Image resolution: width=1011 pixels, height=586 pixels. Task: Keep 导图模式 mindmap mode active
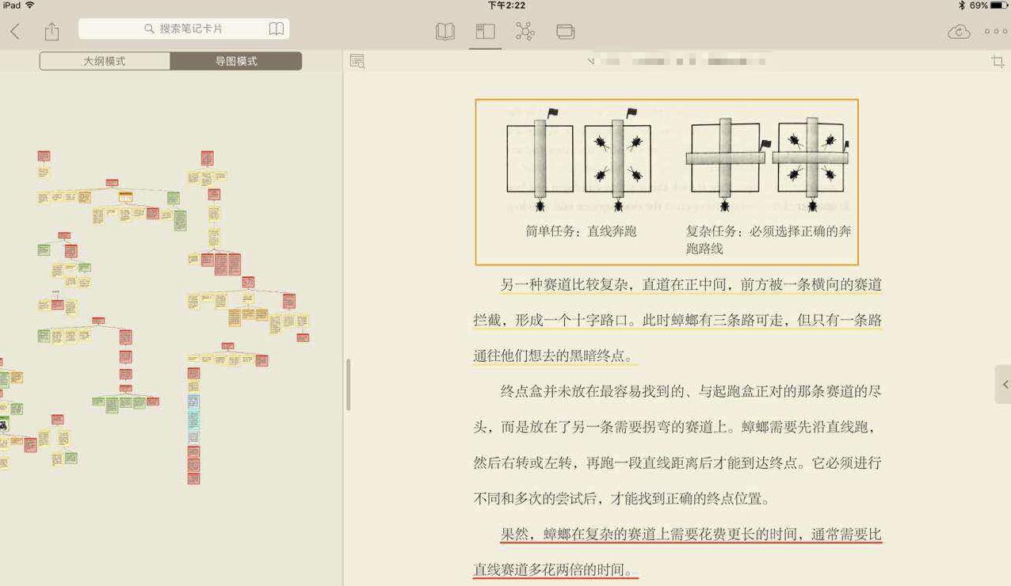tap(236, 60)
